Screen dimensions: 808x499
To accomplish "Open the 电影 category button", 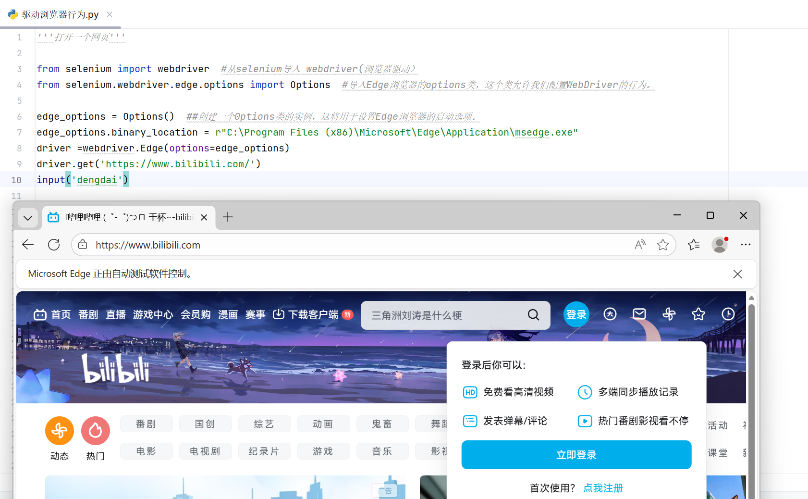I will tap(146, 451).
